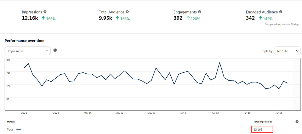The width and height of the screenshot is (302, 134).
Task: Click the help icon beside Engaged Audience
Action: pyautogui.click(x=281, y=12)
